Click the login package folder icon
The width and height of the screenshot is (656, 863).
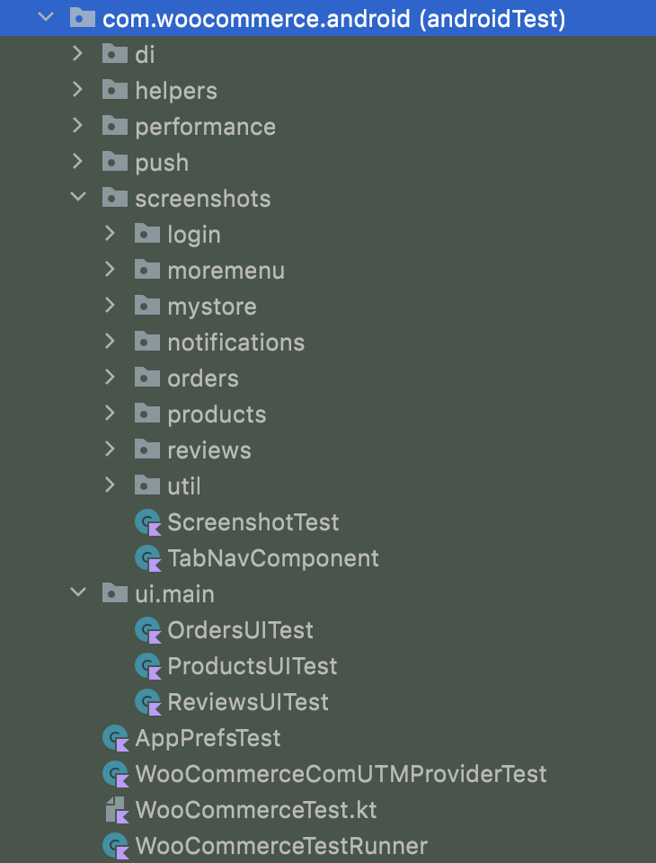[147, 234]
